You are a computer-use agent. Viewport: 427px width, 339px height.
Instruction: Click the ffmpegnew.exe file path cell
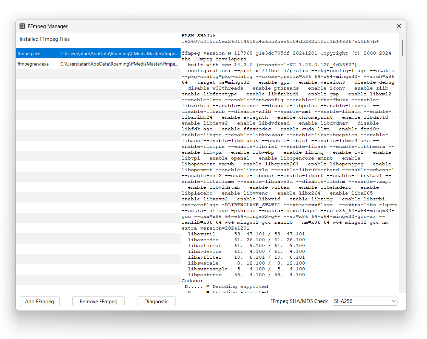pyautogui.click(x=119, y=64)
